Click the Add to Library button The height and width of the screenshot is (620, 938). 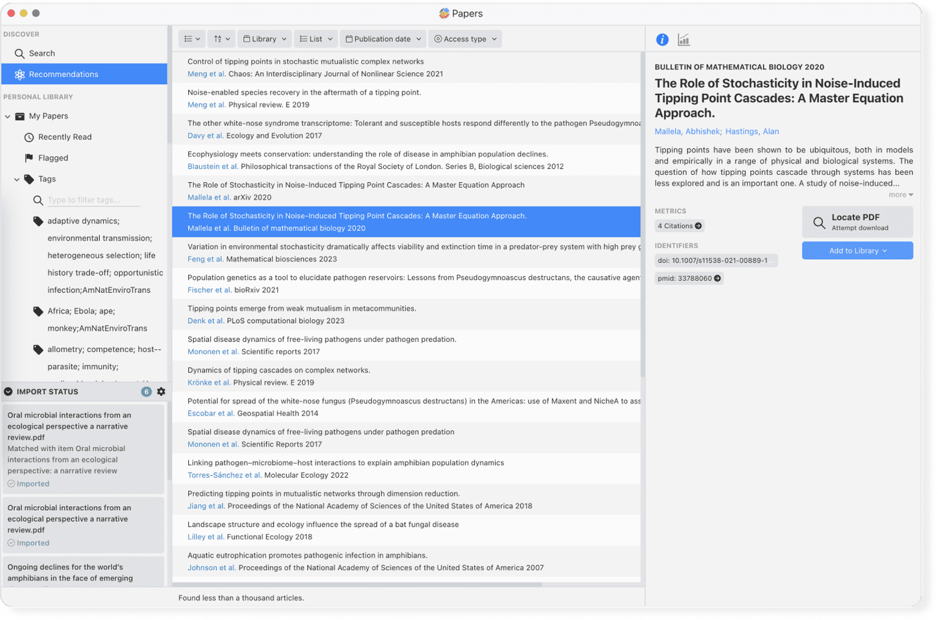857,250
